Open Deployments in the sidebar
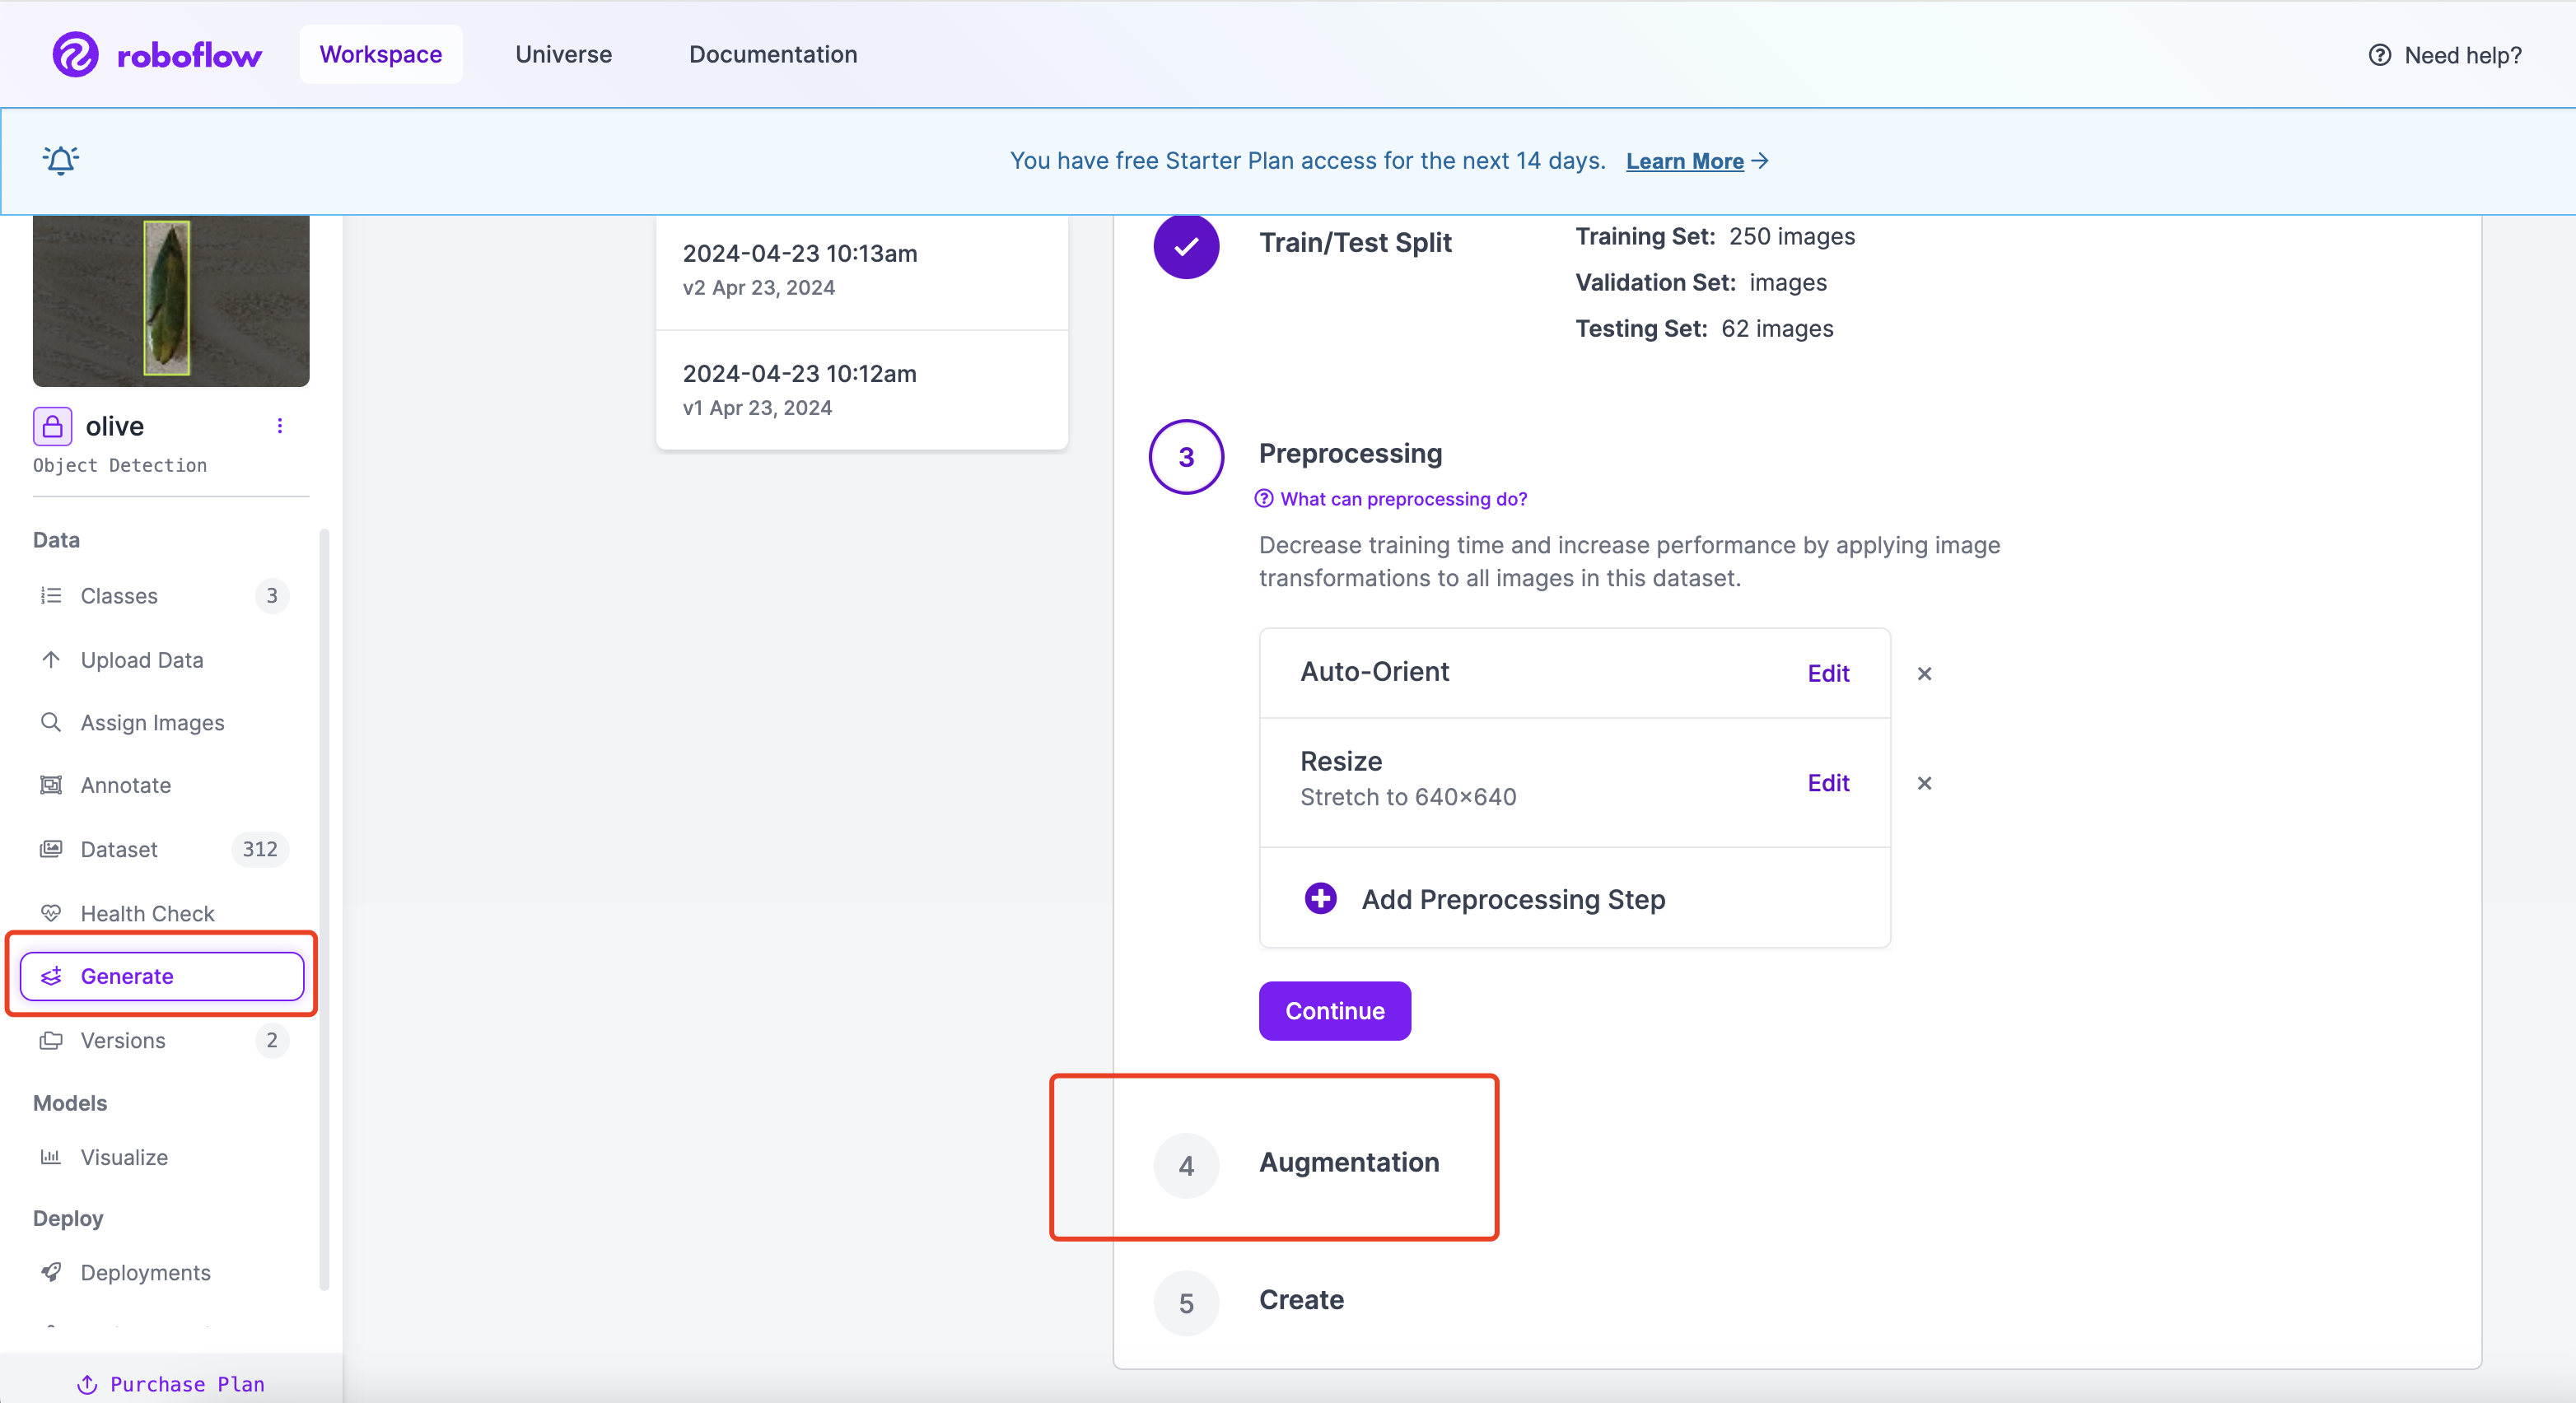This screenshot has height=1403, width=2576. click(145, 1272)
